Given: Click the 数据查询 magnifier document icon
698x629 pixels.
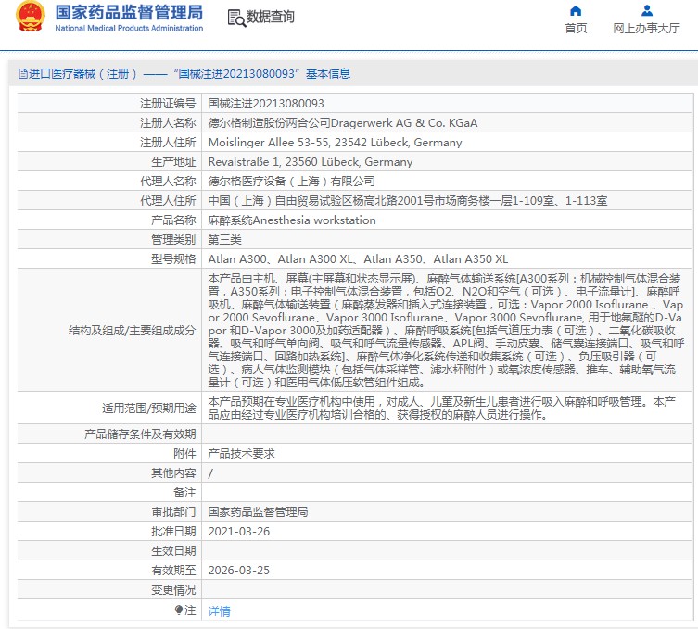Looking at the screenshot, I should pos(236,18).
